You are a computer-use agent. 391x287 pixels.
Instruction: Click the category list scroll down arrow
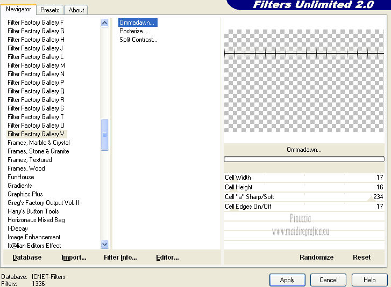coord(105,244)
